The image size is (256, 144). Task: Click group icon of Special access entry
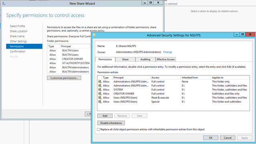click(100, 101)
